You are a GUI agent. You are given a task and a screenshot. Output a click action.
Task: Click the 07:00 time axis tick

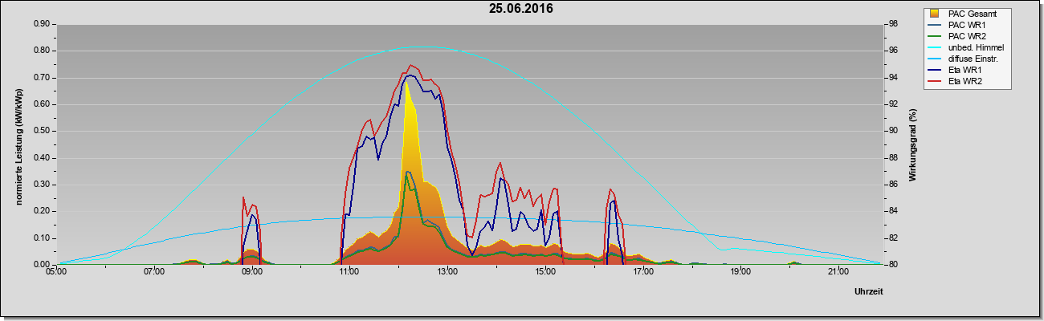point(154,271)
